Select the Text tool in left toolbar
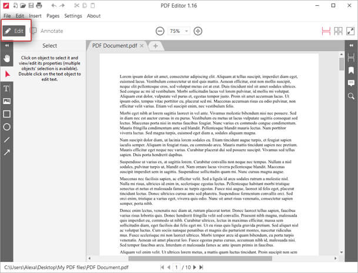The width and height of the screenshot is (358, 273). tap(7, 88)
